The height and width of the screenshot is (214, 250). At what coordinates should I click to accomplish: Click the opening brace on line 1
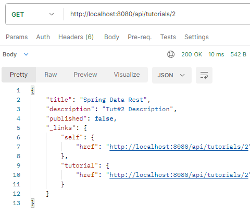(33, 90)
